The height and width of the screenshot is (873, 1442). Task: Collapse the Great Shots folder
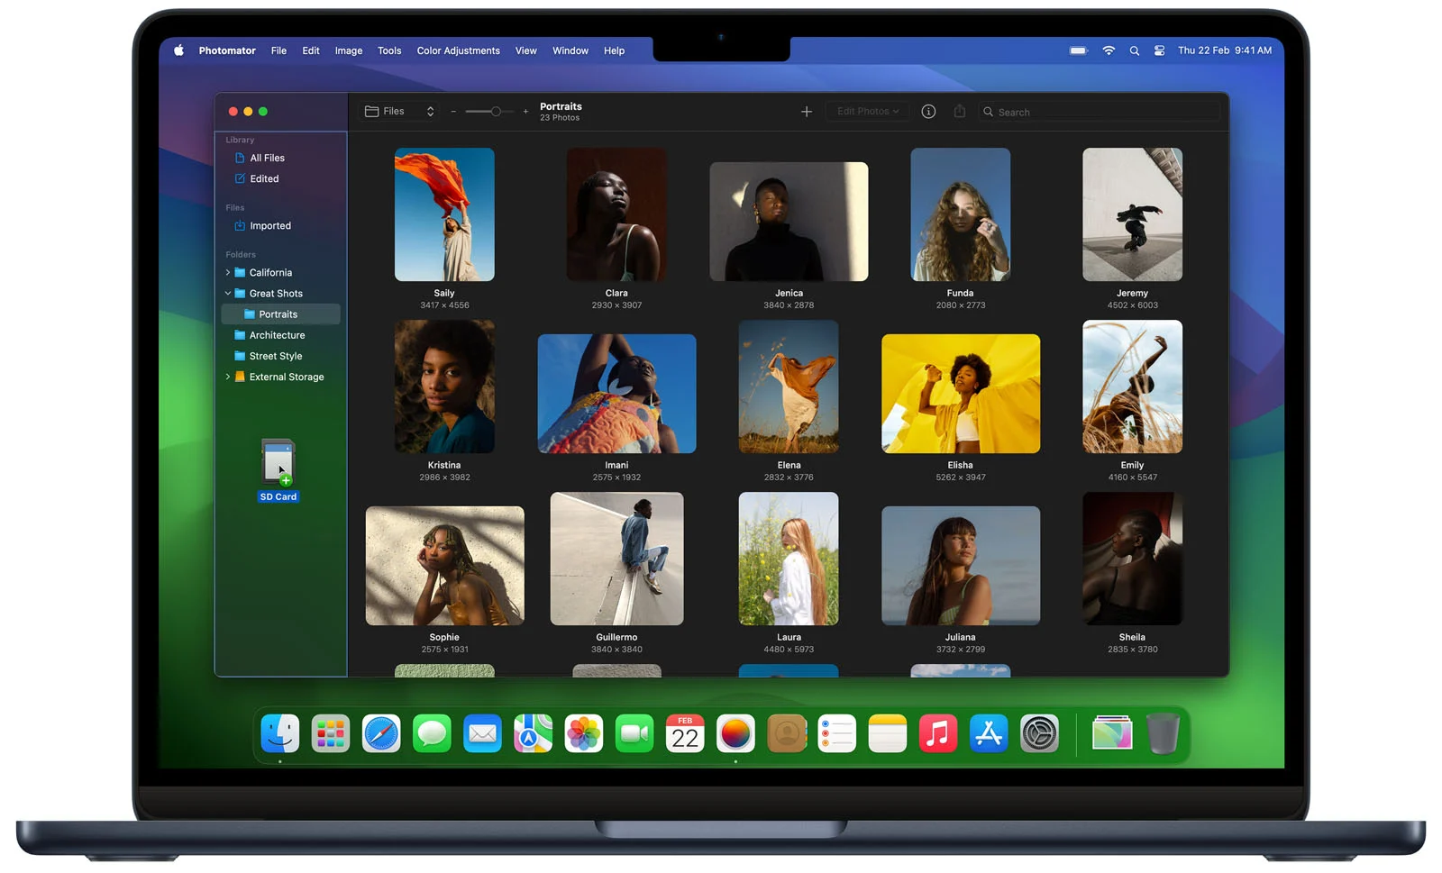[x=228, y=294]
